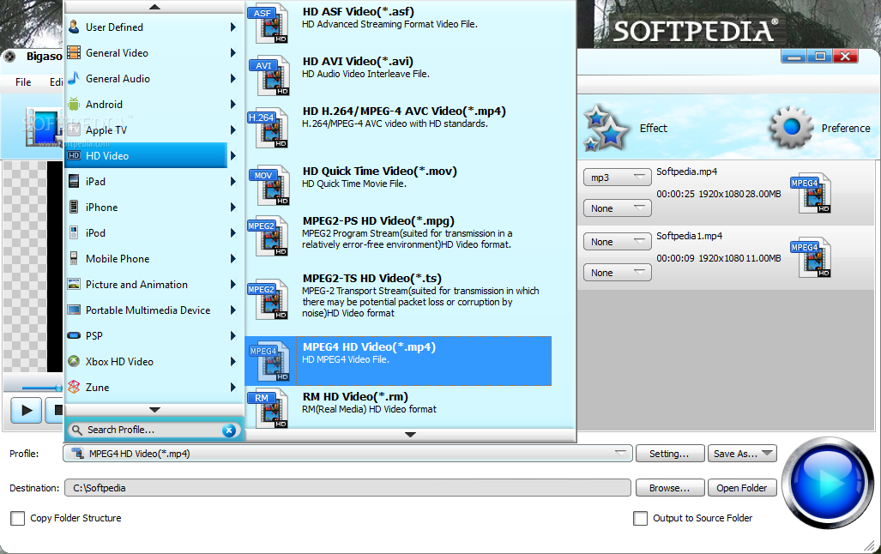The image size is (881, 554).
Task: Select the HD Video category
Action: pos(146,155)
